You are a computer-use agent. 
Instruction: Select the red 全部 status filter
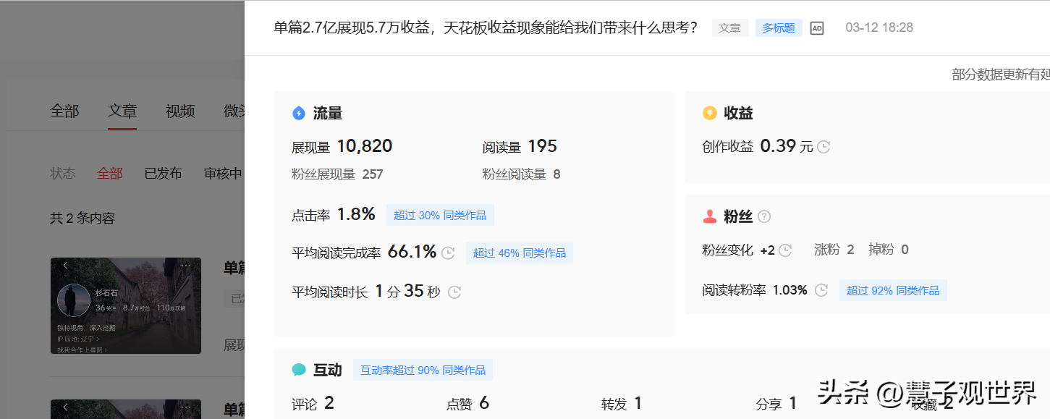pos(110,174)
